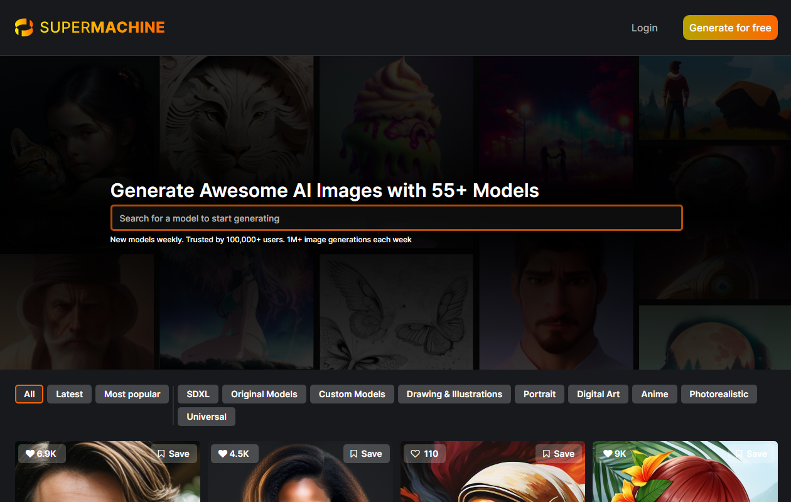Select the Anime category filter

654,394
